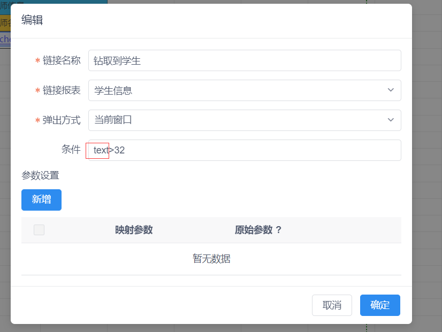Click the 条件 input with text>32
Viewport: 442px width, 332px height.
click(x=245, y=150)
